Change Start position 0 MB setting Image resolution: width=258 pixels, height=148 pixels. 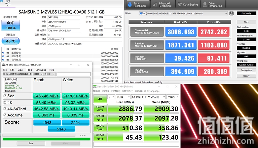246,31
